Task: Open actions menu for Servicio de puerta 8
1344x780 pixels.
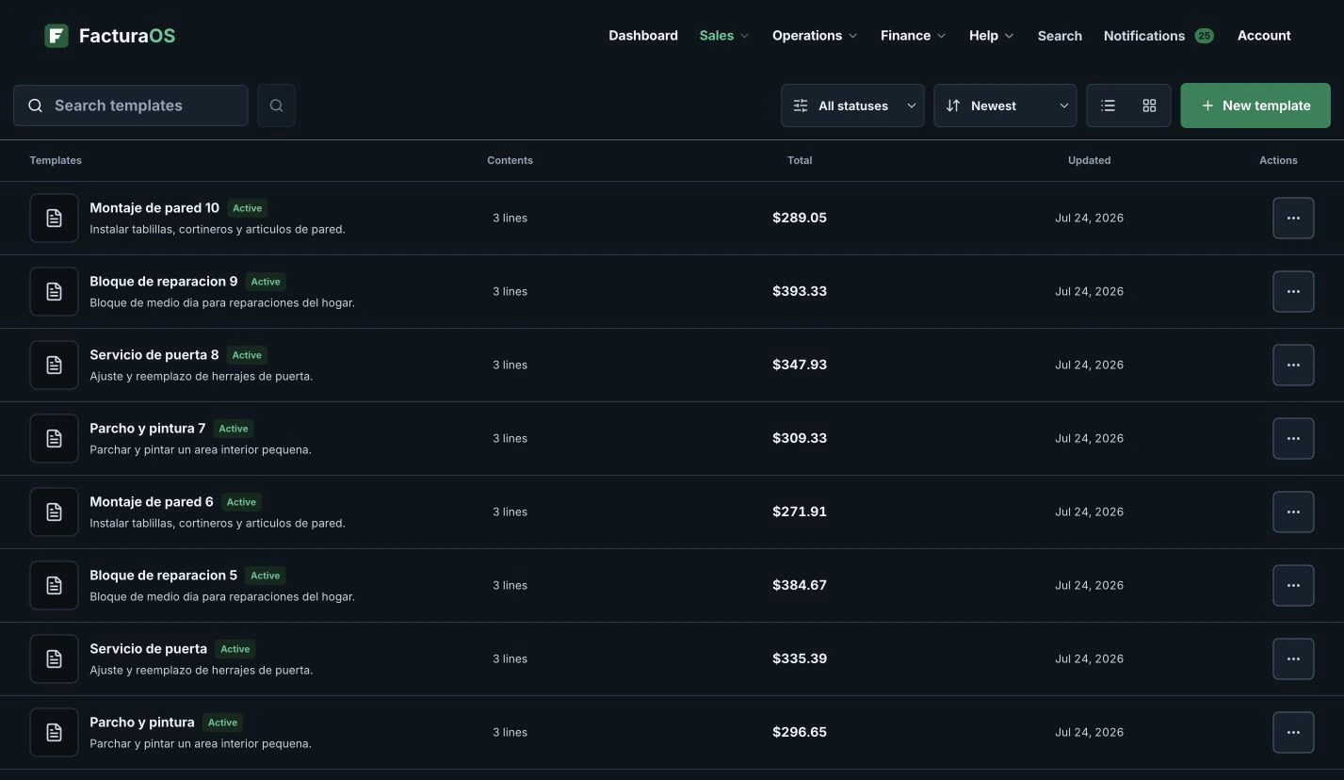Action: [1293, 365]
